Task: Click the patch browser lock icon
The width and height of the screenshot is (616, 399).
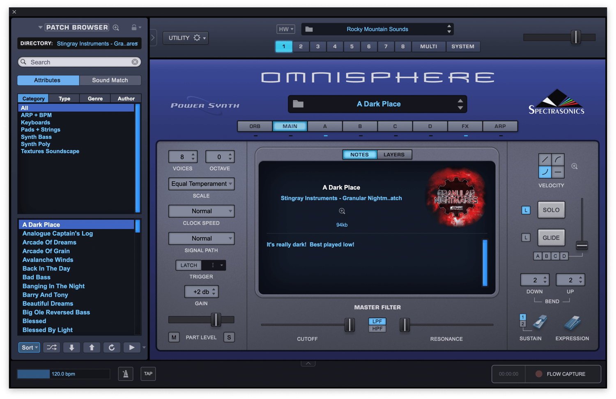Action: (134, 28)
